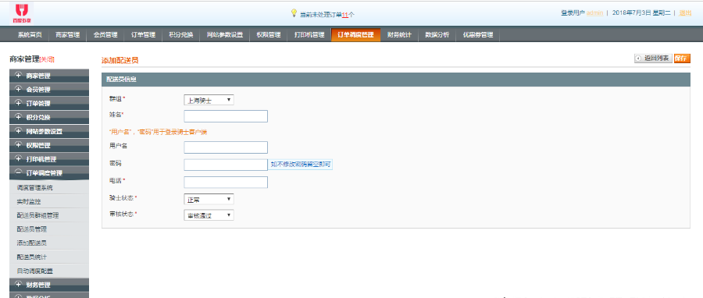Image resolution: width=703 pixels, height=298 pixels.
Task: Click the password hint beside 密码 field
Action: [301, 165]
